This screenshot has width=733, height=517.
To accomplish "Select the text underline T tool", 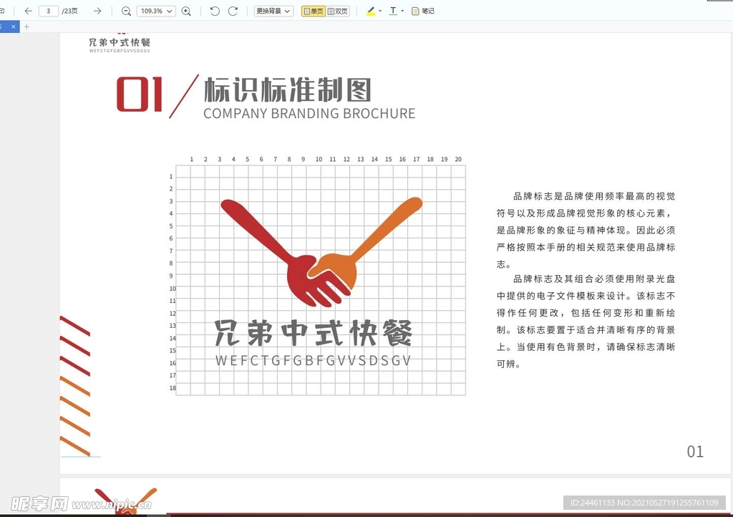I will [393, 11].
